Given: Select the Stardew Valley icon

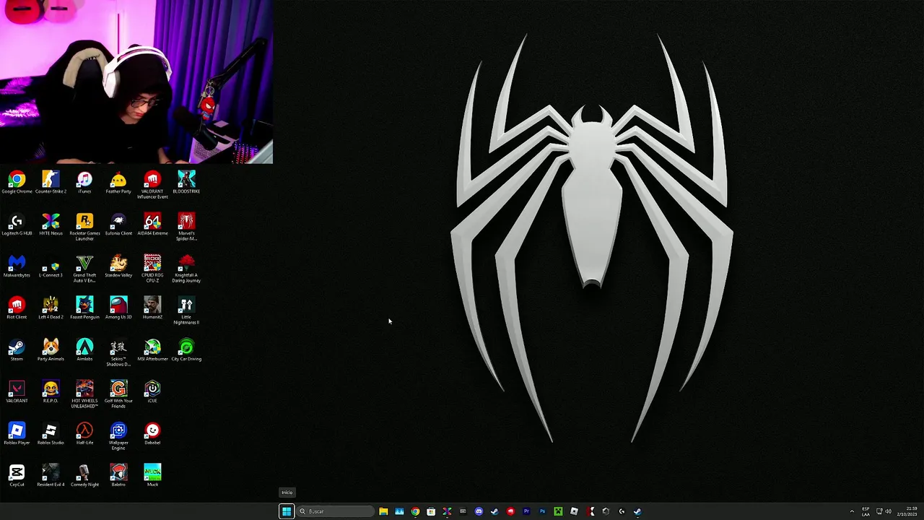Looking at the screenshot, I should pos(118,266).
